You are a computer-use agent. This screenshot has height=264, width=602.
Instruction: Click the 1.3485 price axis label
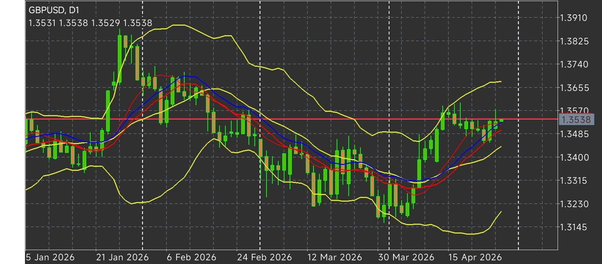[574, 134]
